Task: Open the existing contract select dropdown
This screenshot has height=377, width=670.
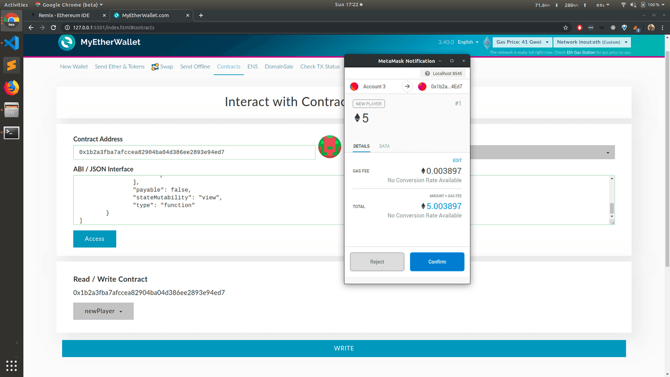Action: 543,152
